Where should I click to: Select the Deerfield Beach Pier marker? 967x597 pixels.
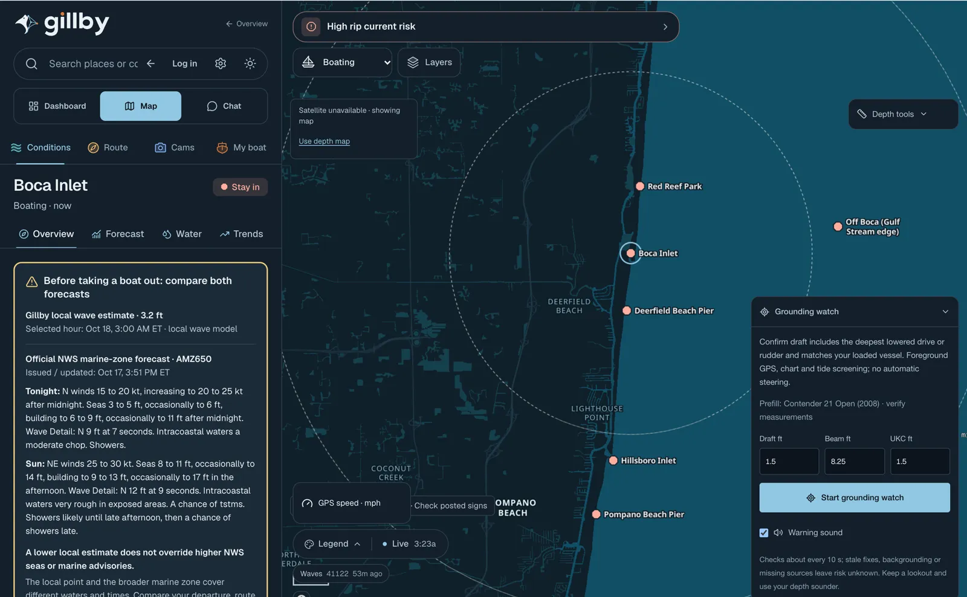pos(627,311)
